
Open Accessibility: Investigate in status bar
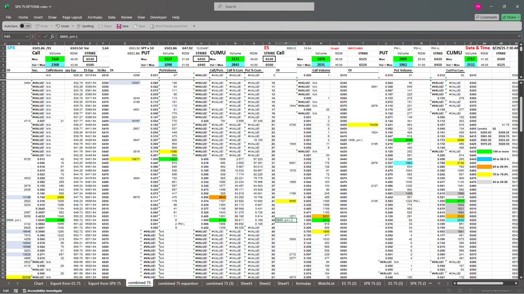[42, 290]
